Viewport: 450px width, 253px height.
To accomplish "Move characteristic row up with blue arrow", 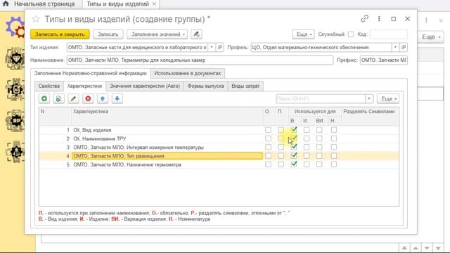I will (x=103, y=98).
